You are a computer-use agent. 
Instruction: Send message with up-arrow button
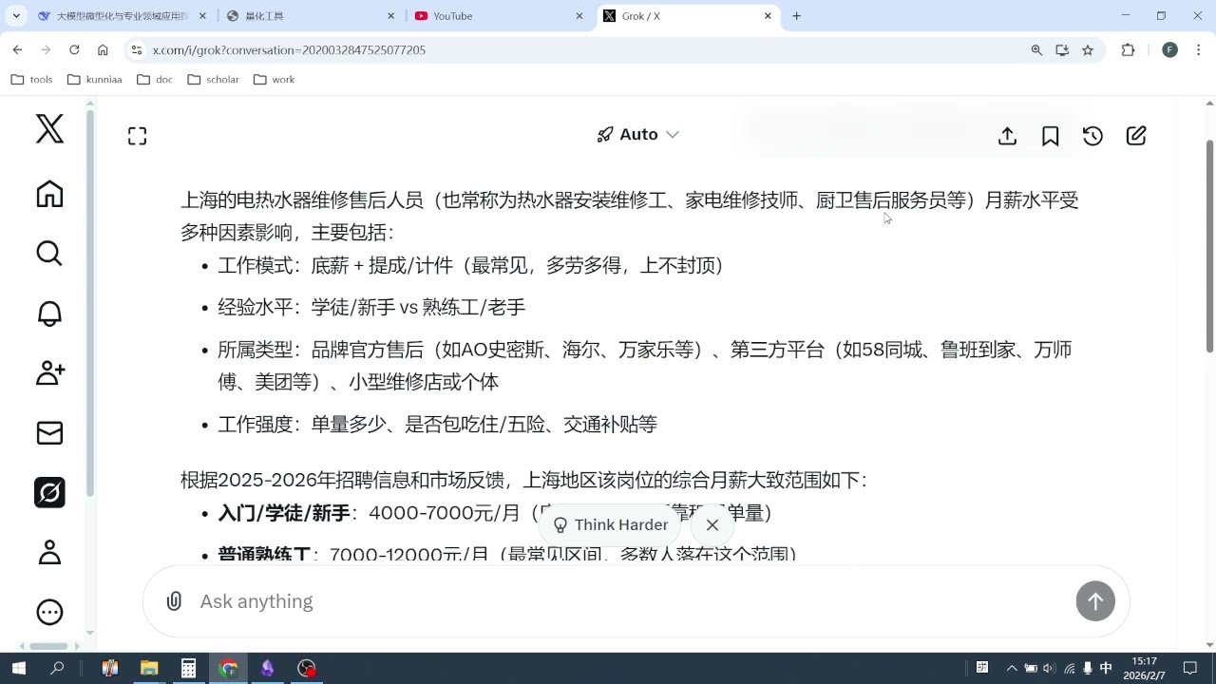1095,601
